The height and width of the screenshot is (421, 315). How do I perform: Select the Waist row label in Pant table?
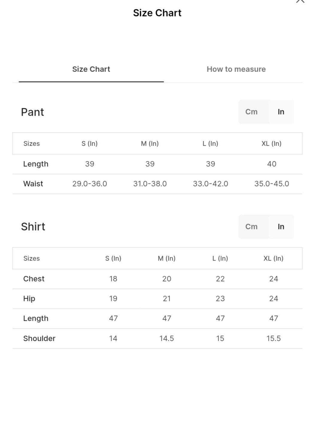tap(33, 184)
